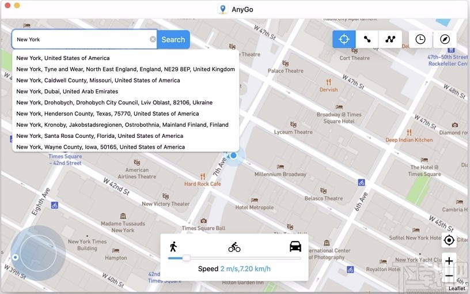This screenshot has height=294, width=470.
Task: Click the Times Square Ball camera icon
Action: tap(203, 221)
